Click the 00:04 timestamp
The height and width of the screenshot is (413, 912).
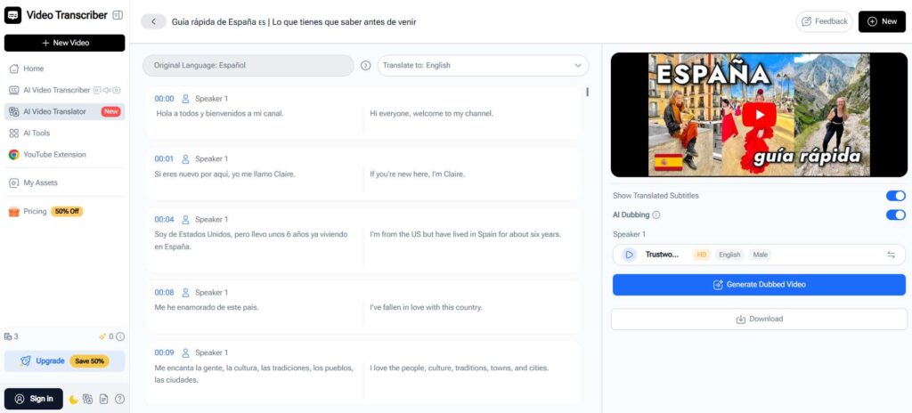pos(164,220)
